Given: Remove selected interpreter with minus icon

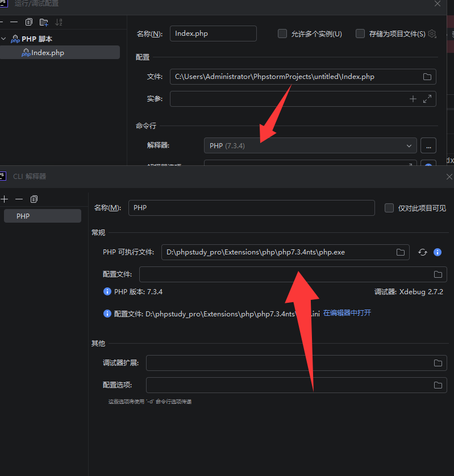Looking at the screenshot, I should tap(19, 199).
